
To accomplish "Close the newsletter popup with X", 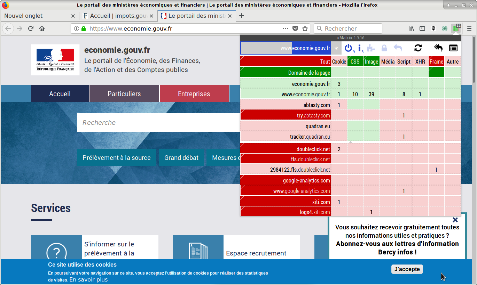I will [x=455, y=220].
